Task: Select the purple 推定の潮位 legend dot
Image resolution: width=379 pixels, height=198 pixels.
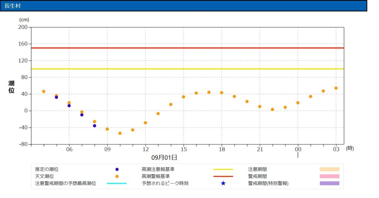Action: click(x=117, y=169)
